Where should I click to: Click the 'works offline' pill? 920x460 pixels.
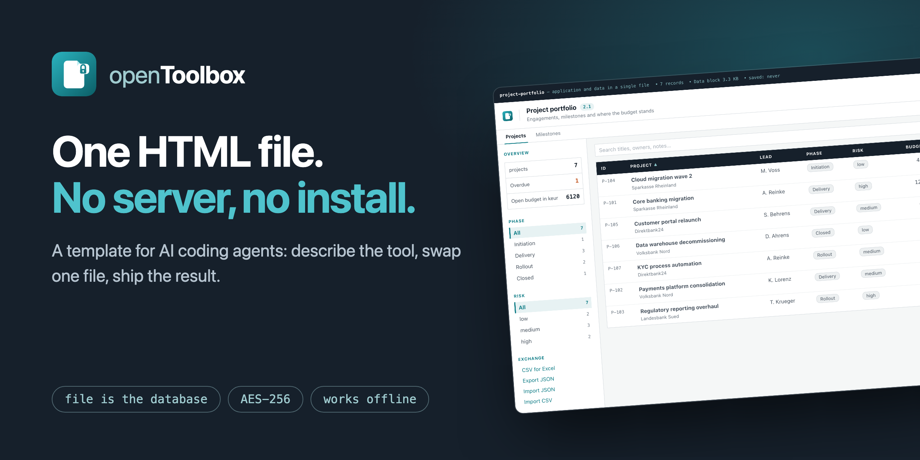(369, 399)
